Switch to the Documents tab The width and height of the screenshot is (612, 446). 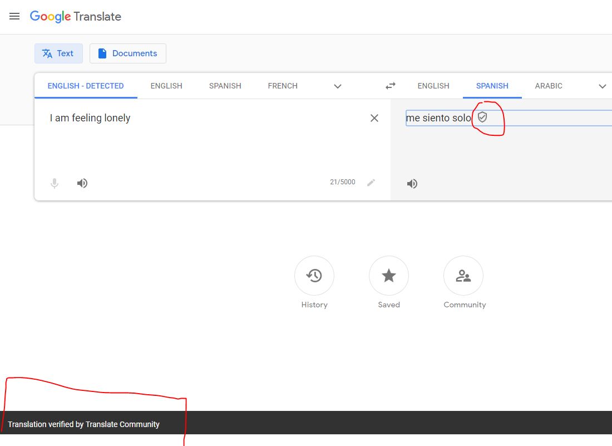tap(127, 53)
